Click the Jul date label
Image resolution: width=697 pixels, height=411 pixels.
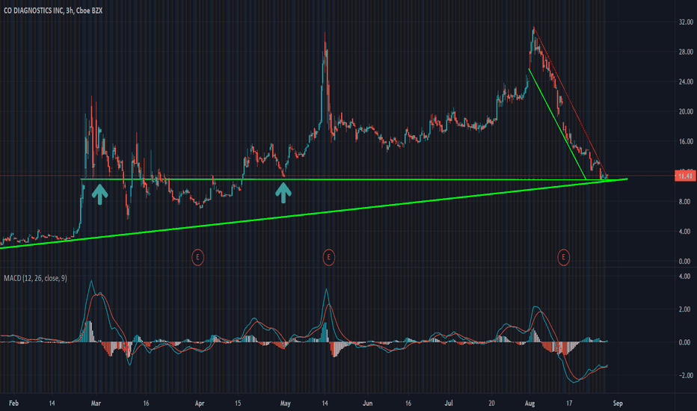pos(449,404)
